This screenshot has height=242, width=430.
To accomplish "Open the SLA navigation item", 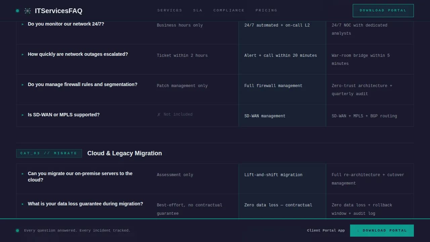I will (198, 10).
